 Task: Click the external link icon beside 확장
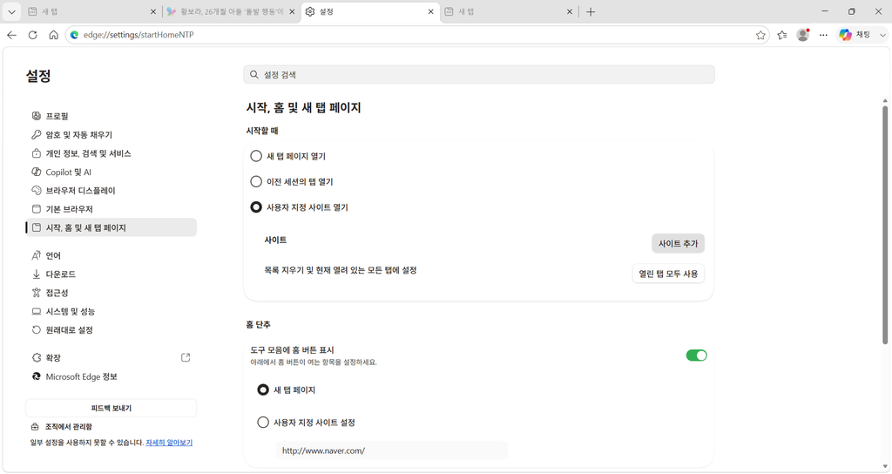186,357
